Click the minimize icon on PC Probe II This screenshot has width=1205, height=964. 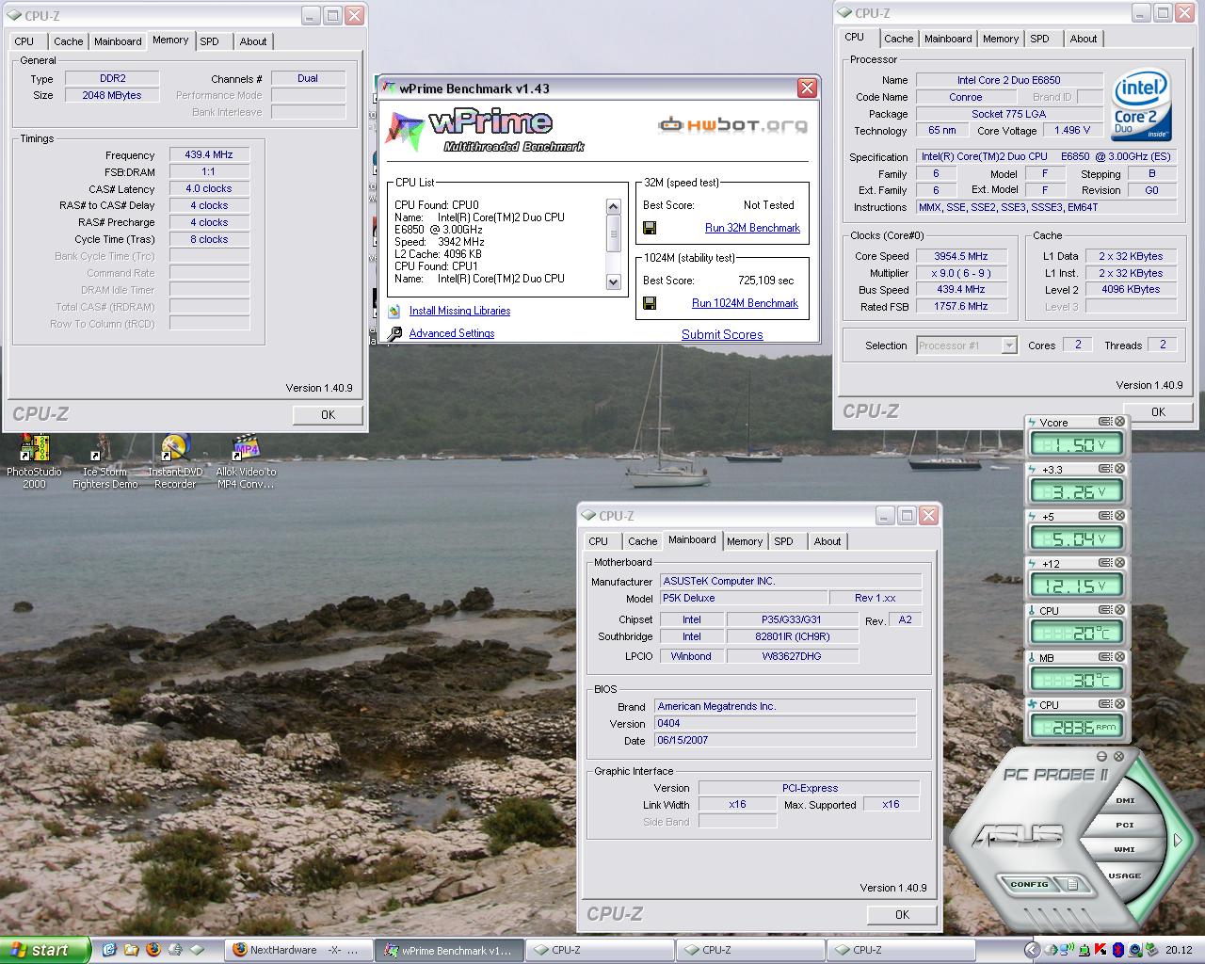(1102, 756)
